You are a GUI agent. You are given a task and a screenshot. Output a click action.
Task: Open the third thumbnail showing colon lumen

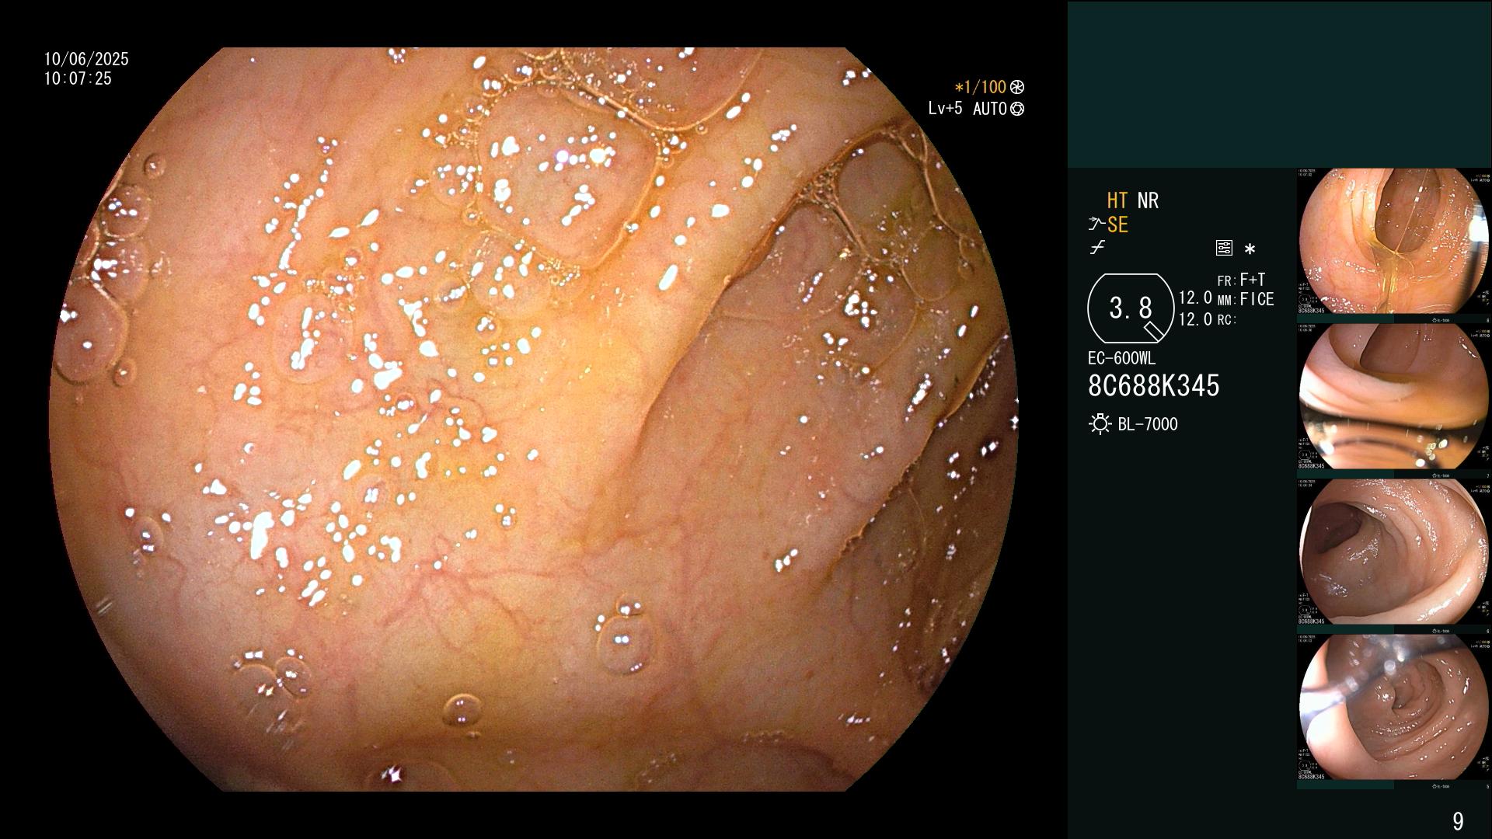1393,552
